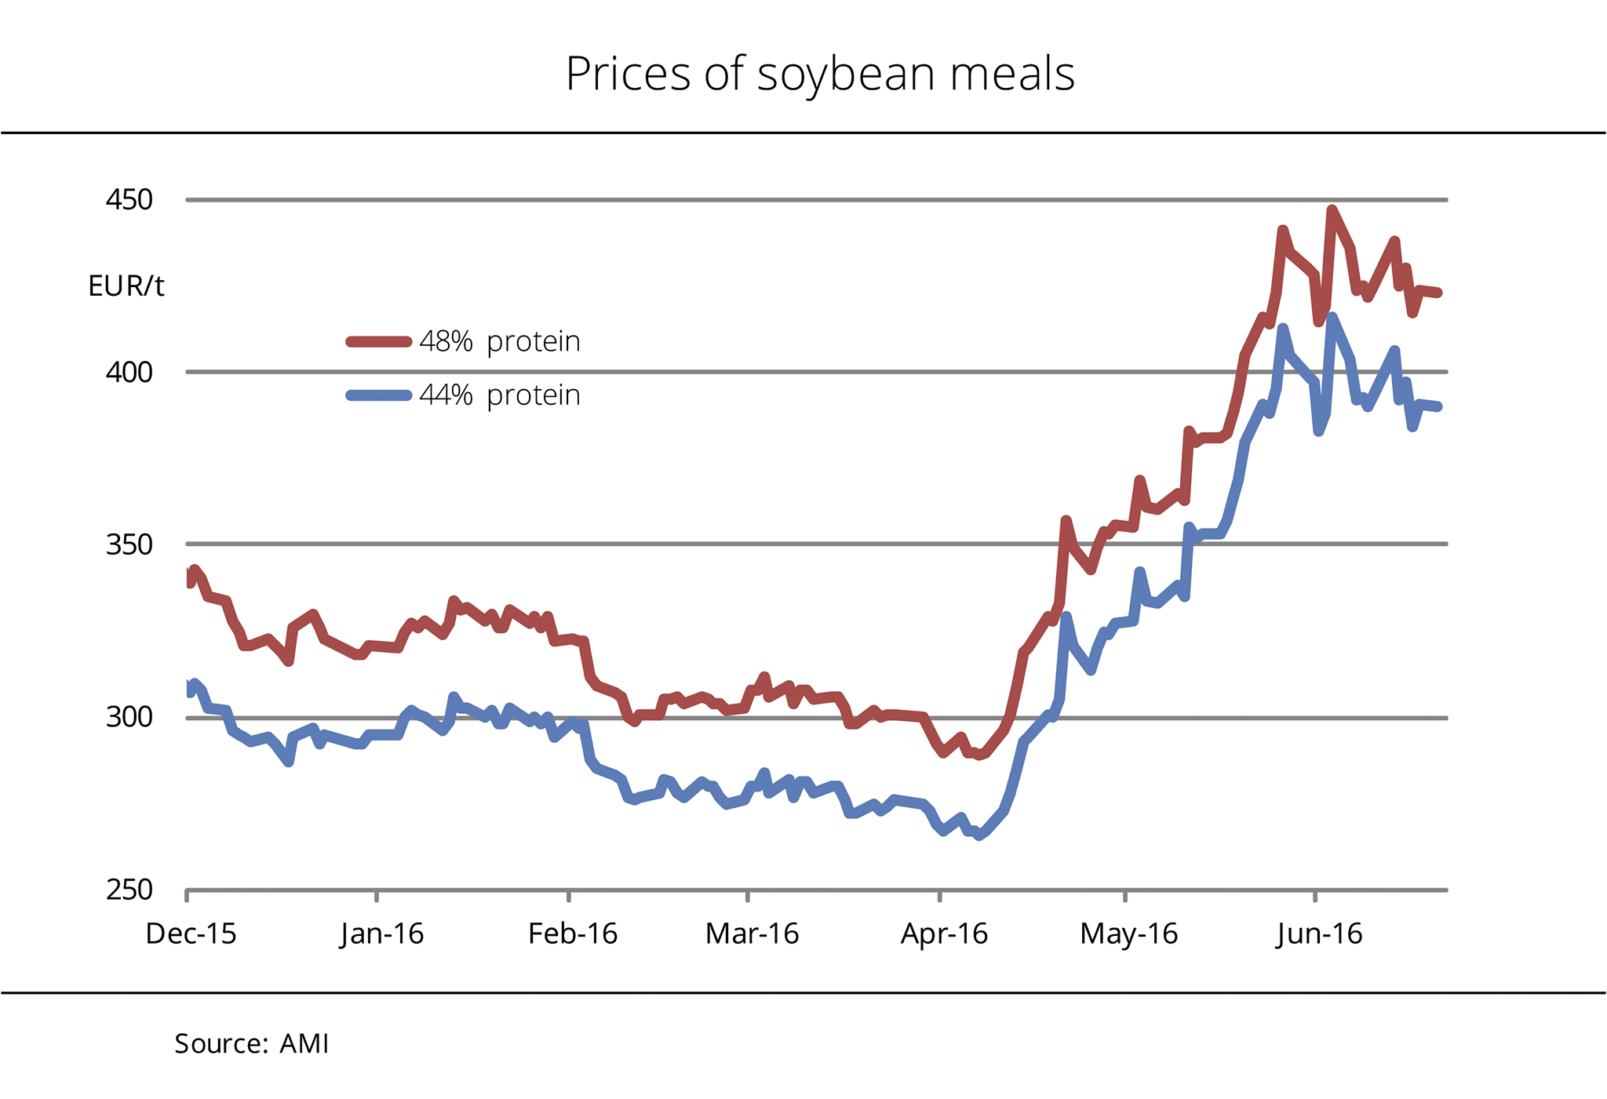Select the Jan-16 x-axis label
This screenshot has width=1607, height=1099.
click(381, 934)
